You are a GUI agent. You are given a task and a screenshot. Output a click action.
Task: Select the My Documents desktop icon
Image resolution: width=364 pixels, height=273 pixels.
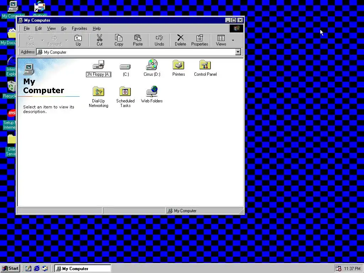(x=12, y=33)
